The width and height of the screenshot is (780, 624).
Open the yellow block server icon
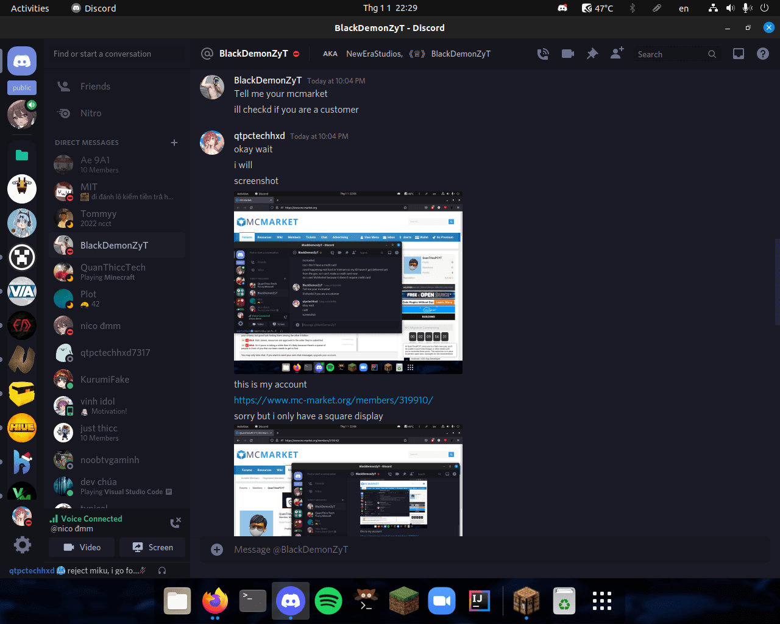[x=22, y=394]
